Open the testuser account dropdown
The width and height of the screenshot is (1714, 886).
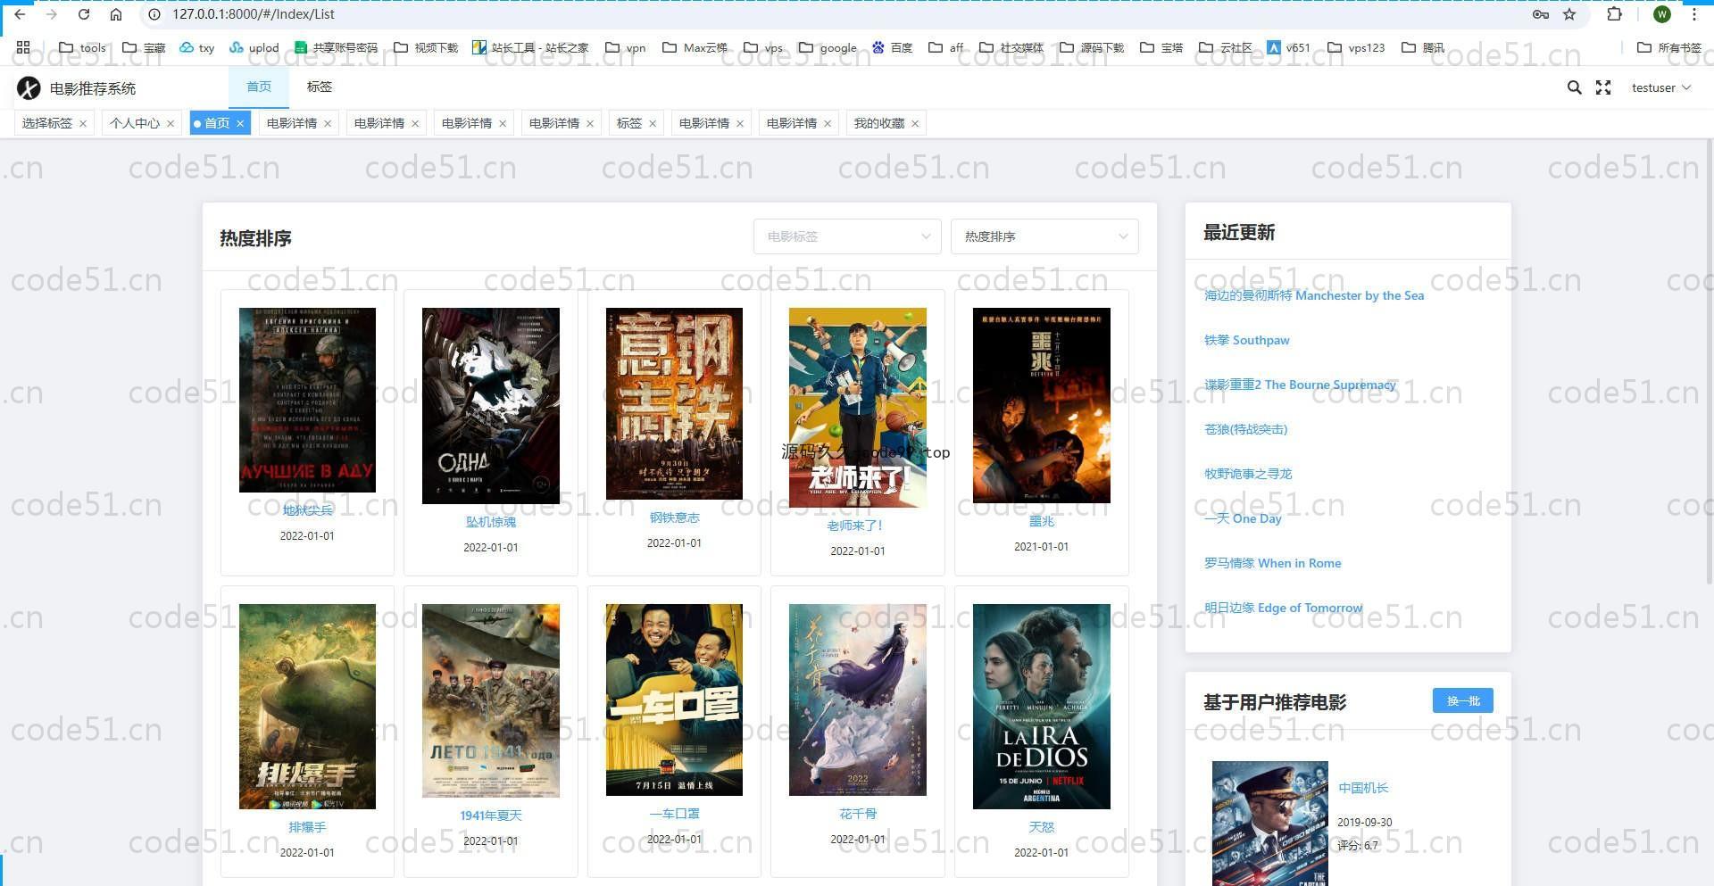pos(1660,87)
